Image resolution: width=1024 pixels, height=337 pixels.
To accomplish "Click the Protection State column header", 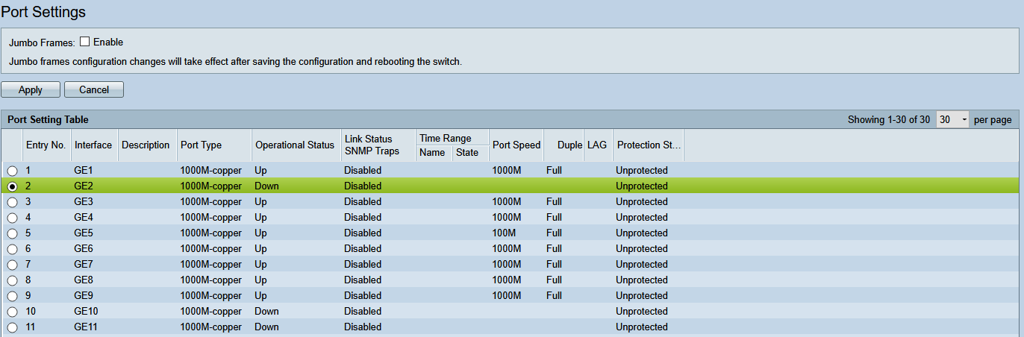I will pyautogui.click(x=647, y=145).
